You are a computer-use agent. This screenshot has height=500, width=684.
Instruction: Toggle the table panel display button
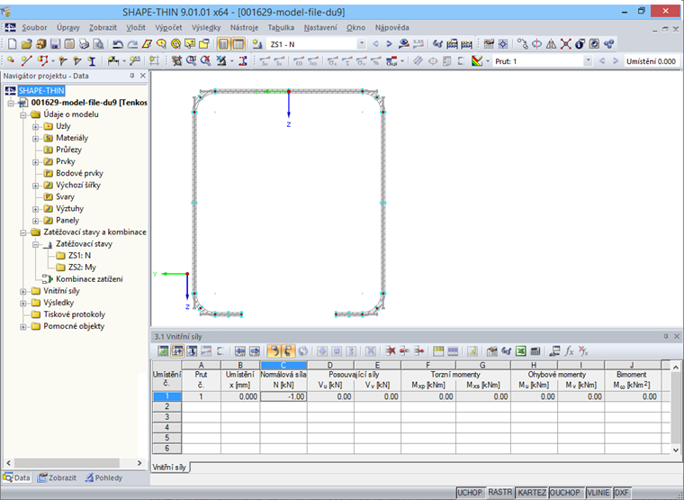(238, 43)
